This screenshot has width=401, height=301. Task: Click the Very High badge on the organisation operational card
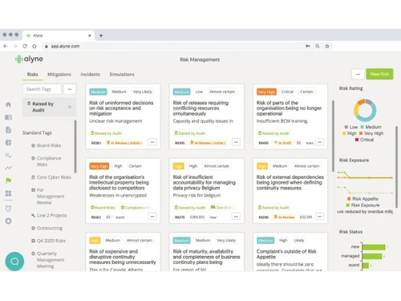tap(266, 92)
